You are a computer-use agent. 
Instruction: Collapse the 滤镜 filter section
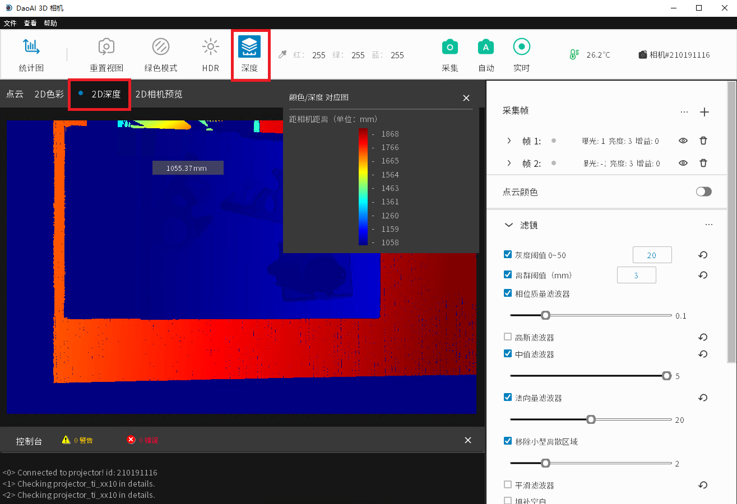(x=509, y=225)
